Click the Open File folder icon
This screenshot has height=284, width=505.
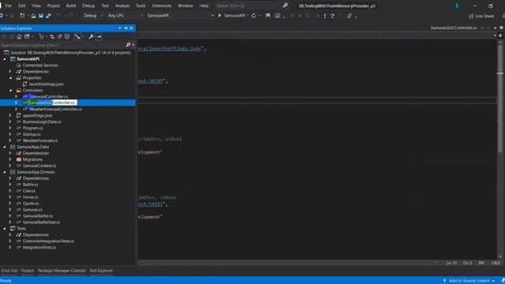(33, 16)
